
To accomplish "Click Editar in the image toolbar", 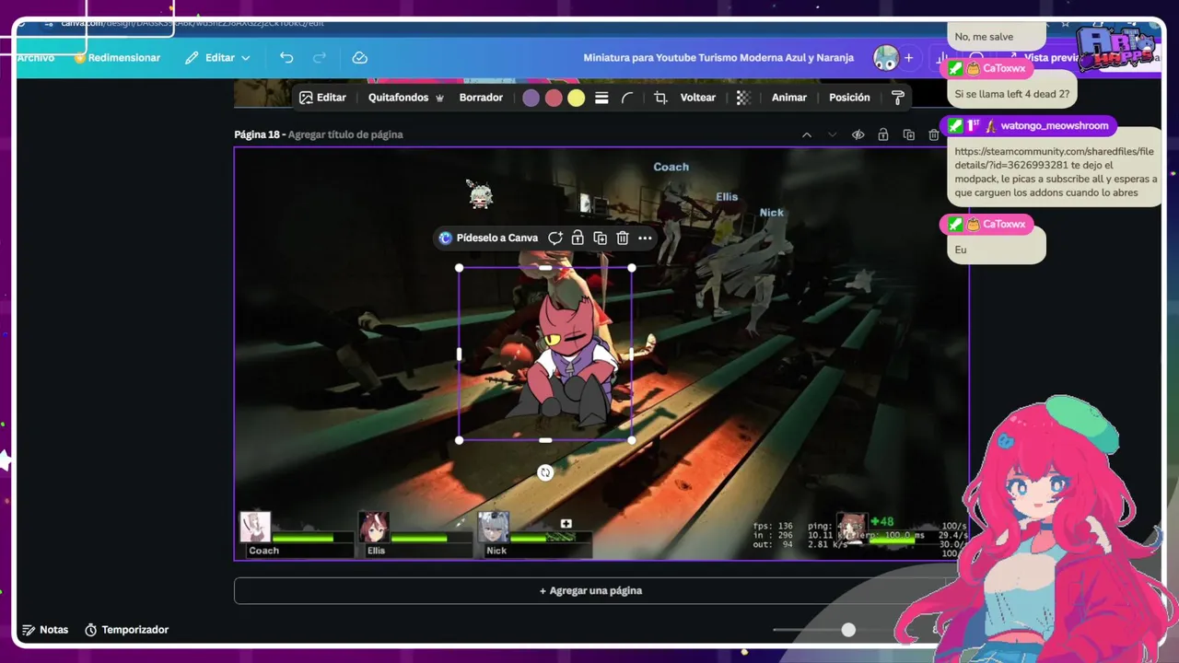I will pyautogui.click(x=322, y=98).
